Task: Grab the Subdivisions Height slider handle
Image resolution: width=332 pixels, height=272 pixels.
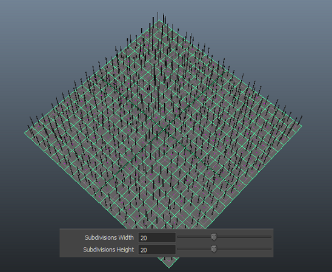Action: (214, 249)
